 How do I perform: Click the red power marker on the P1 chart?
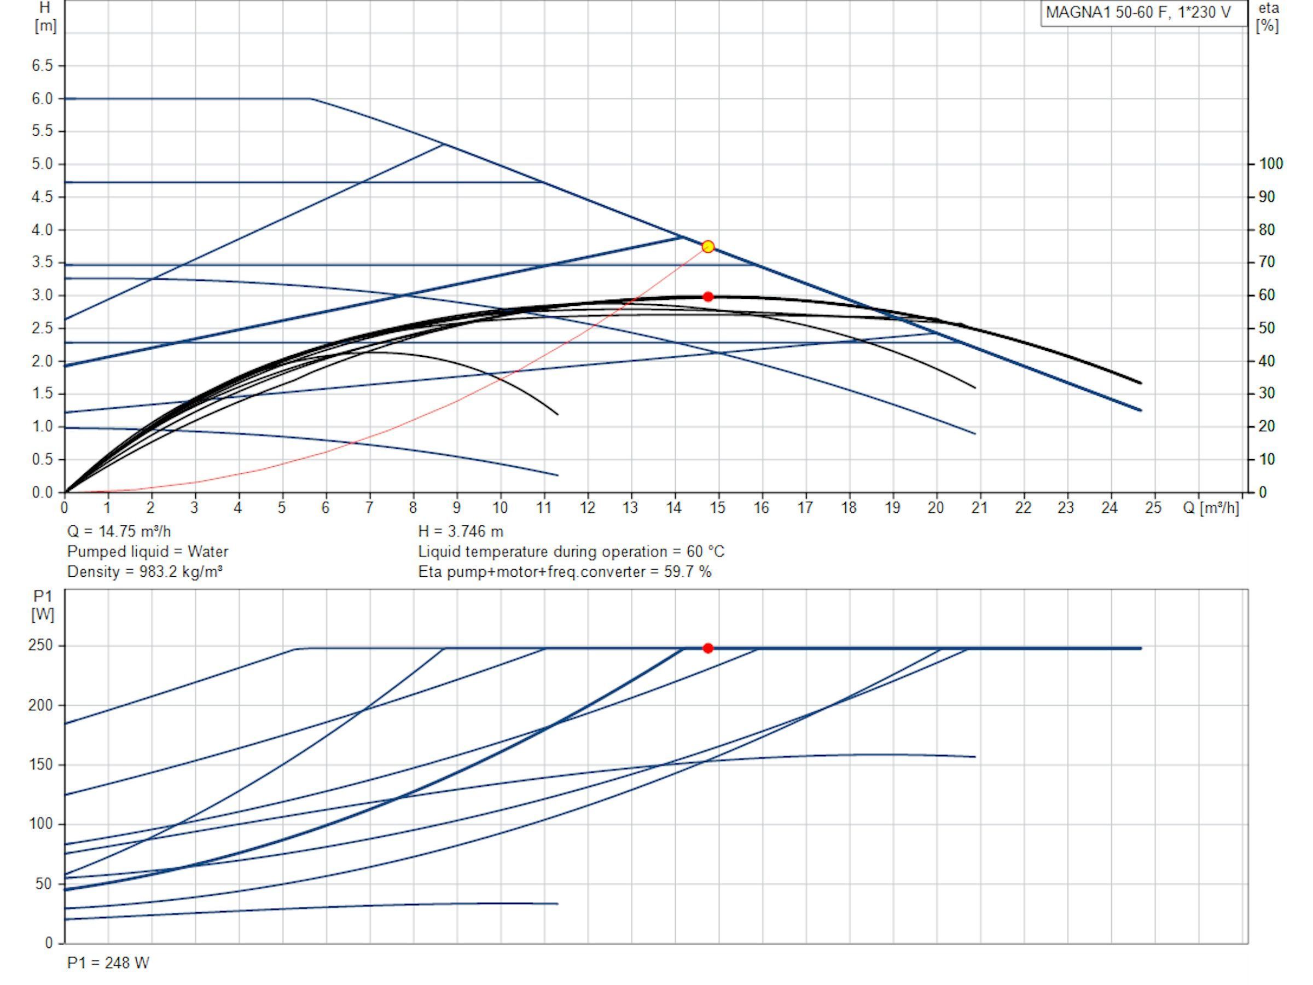[x=707, y=648]
